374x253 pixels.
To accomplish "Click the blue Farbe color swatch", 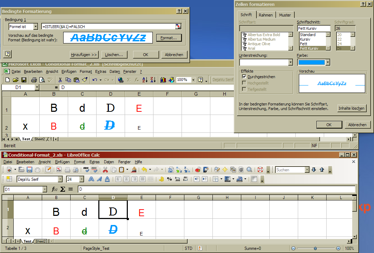I will pyautogui.click(x=311, y=62).
